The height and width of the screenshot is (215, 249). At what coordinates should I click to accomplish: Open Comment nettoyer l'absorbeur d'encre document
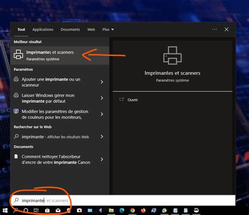(60, 159)
